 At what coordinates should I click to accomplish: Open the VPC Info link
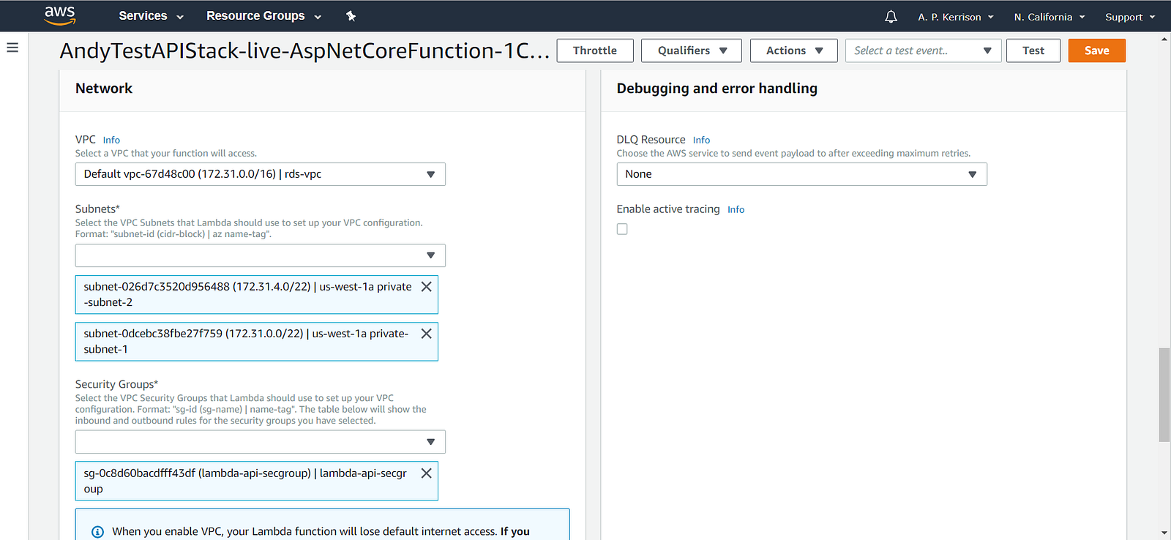(x=111, y=140)
